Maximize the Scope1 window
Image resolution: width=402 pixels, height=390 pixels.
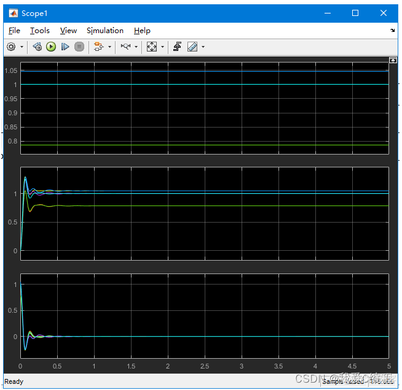pos(355,13)
